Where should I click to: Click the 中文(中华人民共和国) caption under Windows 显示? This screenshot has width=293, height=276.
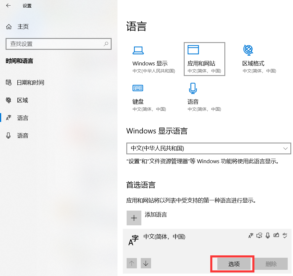pyautogui.click(x=154, y=71)
